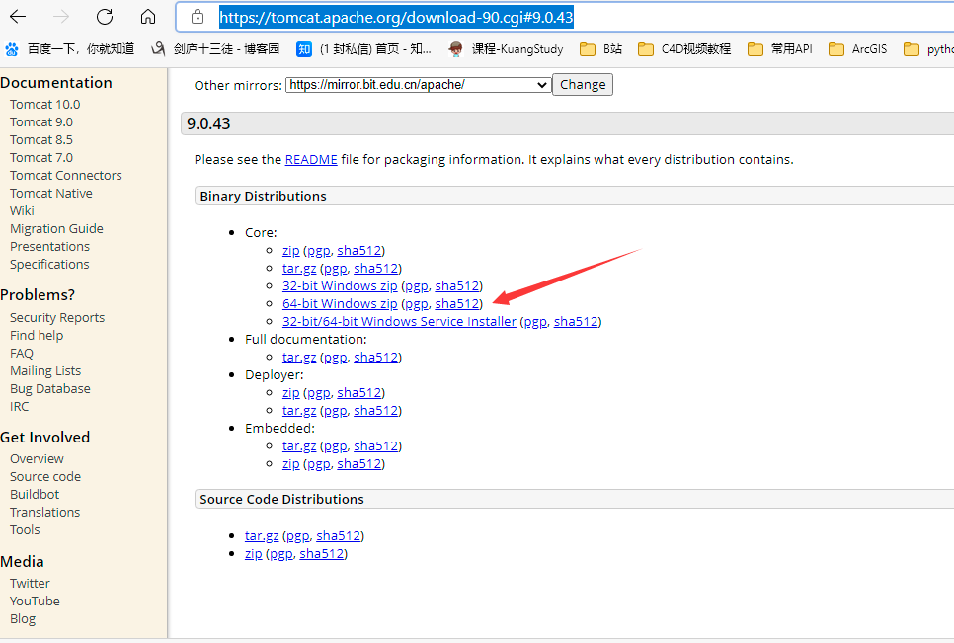Select the Binary Distributions heading

click(x=263, y=196)
